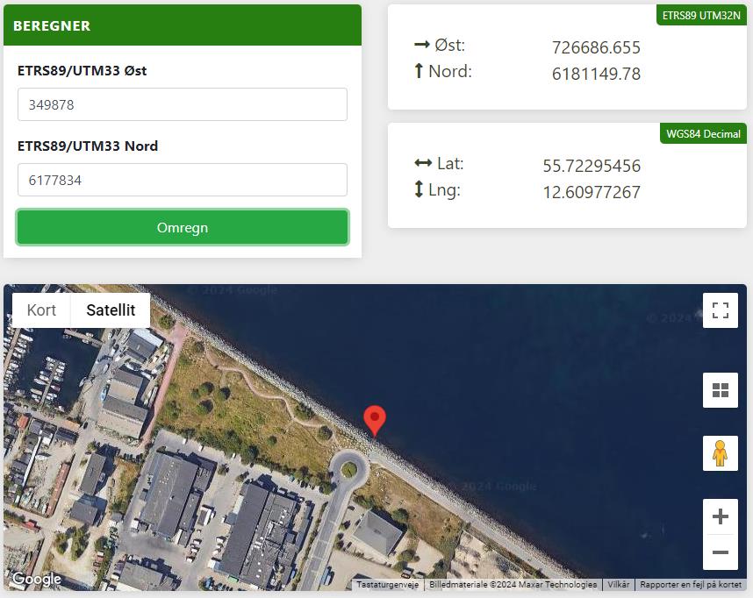Click the WGS84 Decimal badge
Image resolution: width=753 pixels, height=598 pixels.
[703, 134]
